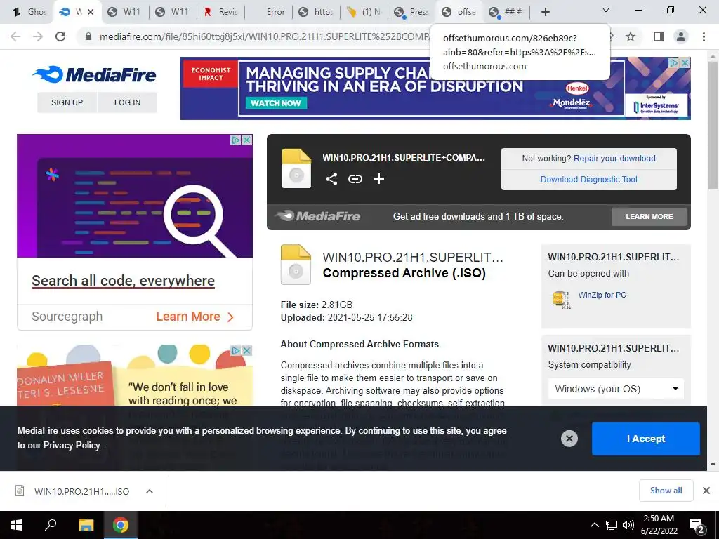Reload the page with the refresh icon
719x539 pixels.
[x=60, y=36]
